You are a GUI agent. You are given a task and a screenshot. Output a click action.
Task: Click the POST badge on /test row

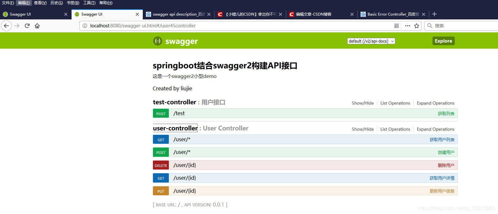click(161, 114)
